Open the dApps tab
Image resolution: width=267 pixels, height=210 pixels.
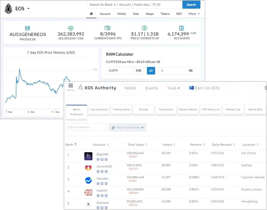coord(150,14)
